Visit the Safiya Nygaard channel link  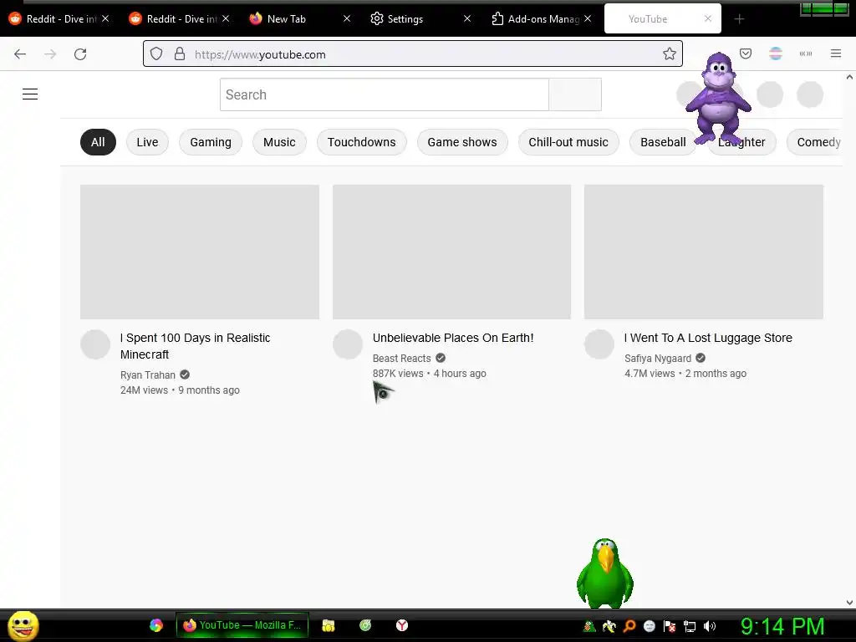click(x=658, y=358)
